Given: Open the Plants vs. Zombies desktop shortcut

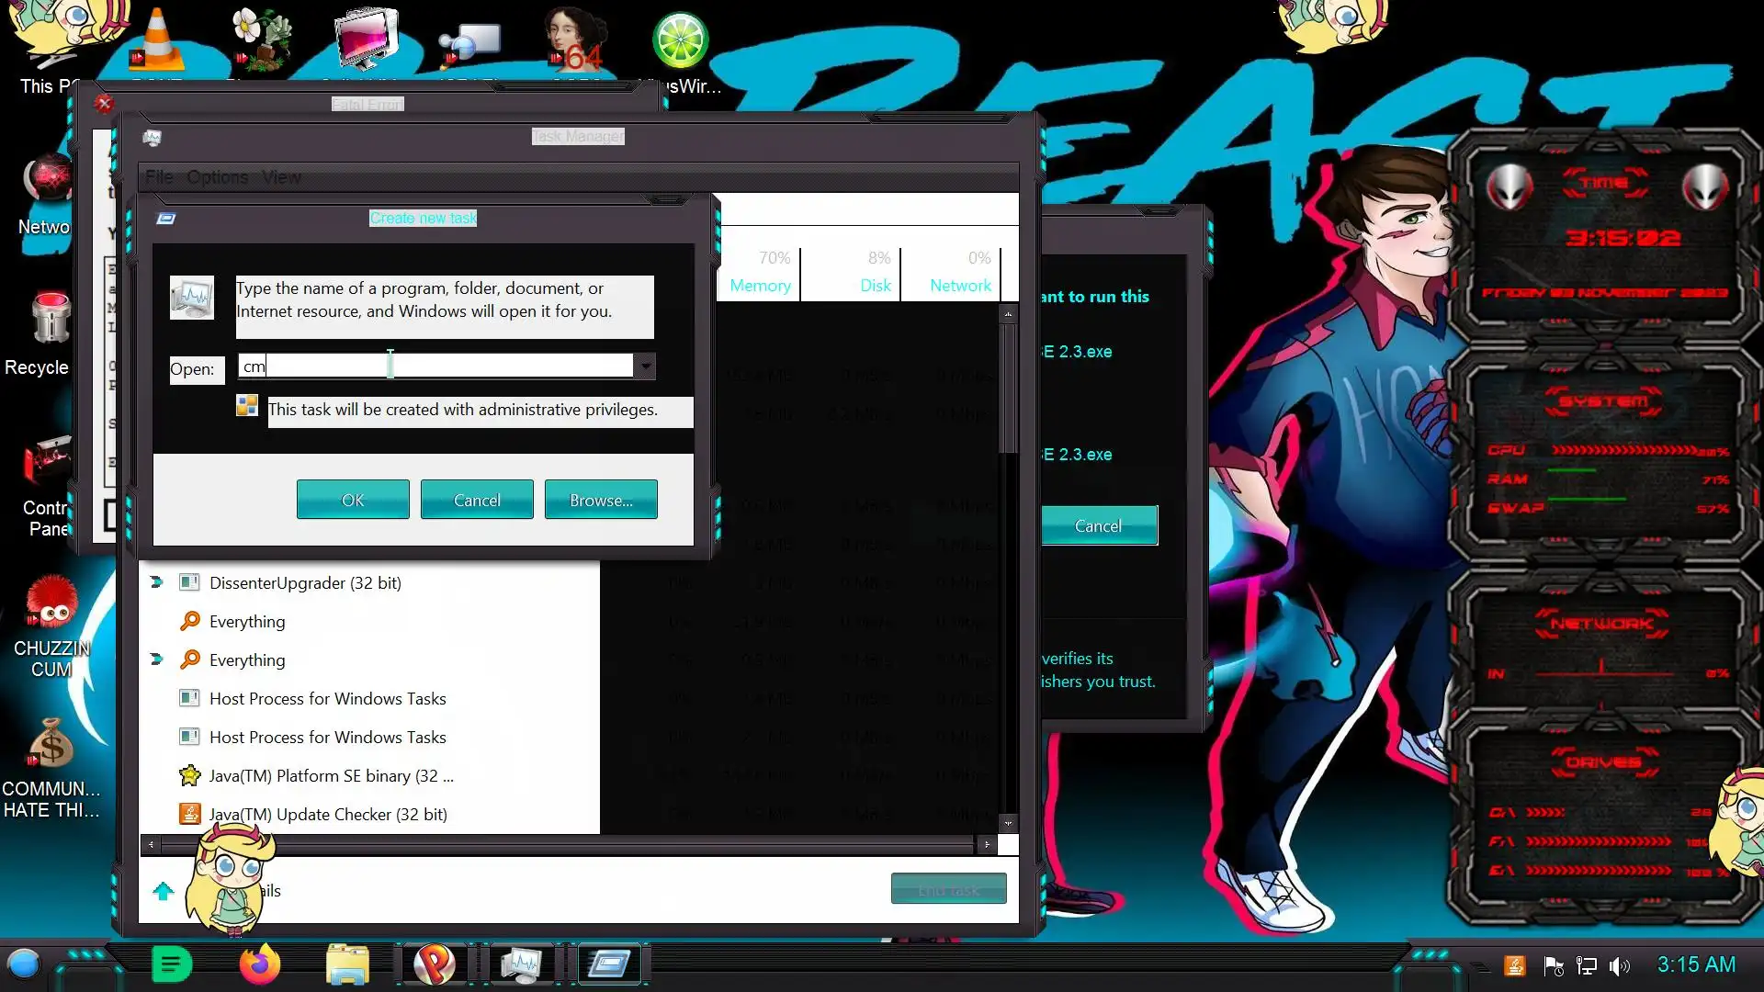Looking at the screenshot, I should pos(262,39).
